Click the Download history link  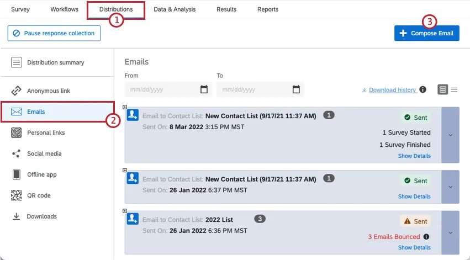393,90
